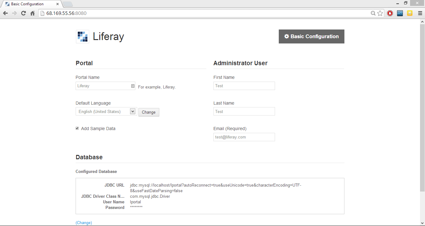Click the scrollbar down arrow
Screen dimensions: 425x226
click(x=422, y=223)
